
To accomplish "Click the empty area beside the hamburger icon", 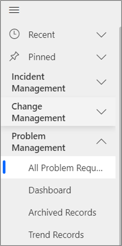I will 69,10.
